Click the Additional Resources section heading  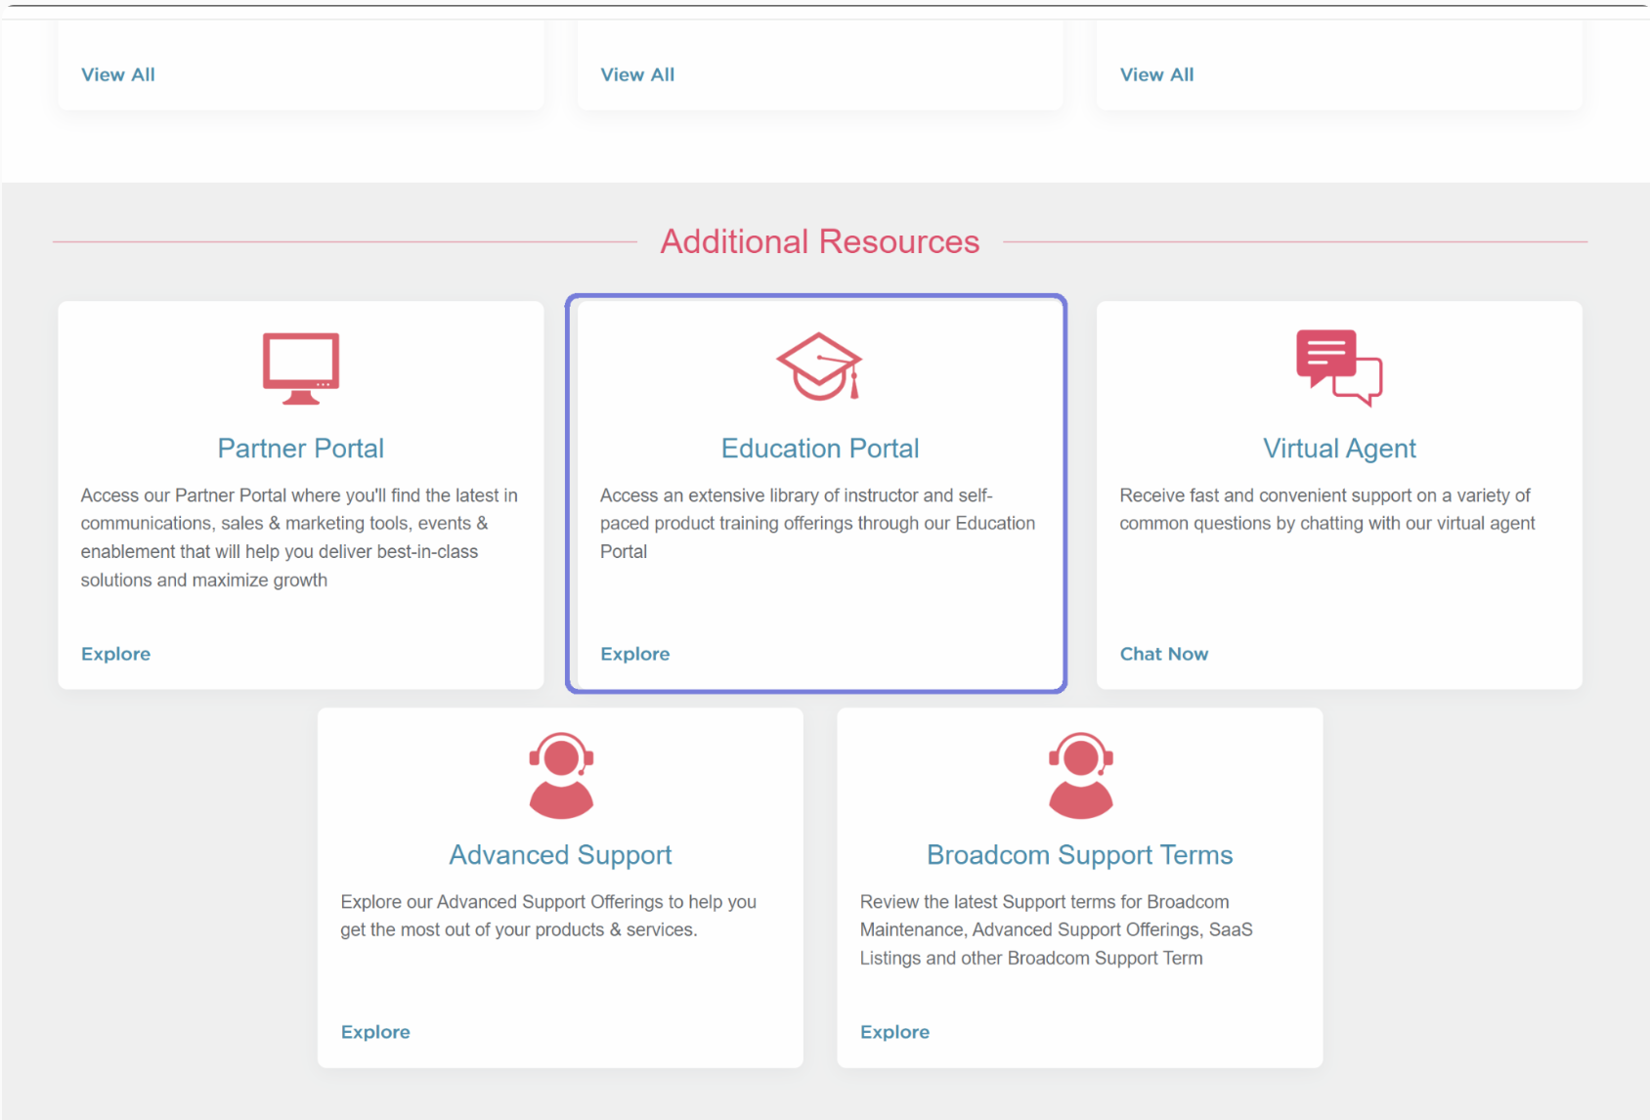click(820, 241)
